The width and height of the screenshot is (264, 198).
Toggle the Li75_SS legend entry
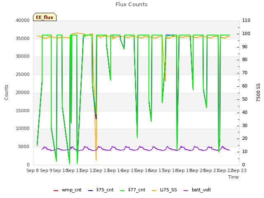click(164, 190)
